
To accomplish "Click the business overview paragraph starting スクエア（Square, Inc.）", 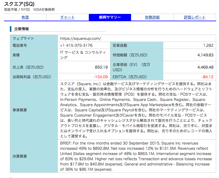I will coord(136,110).
